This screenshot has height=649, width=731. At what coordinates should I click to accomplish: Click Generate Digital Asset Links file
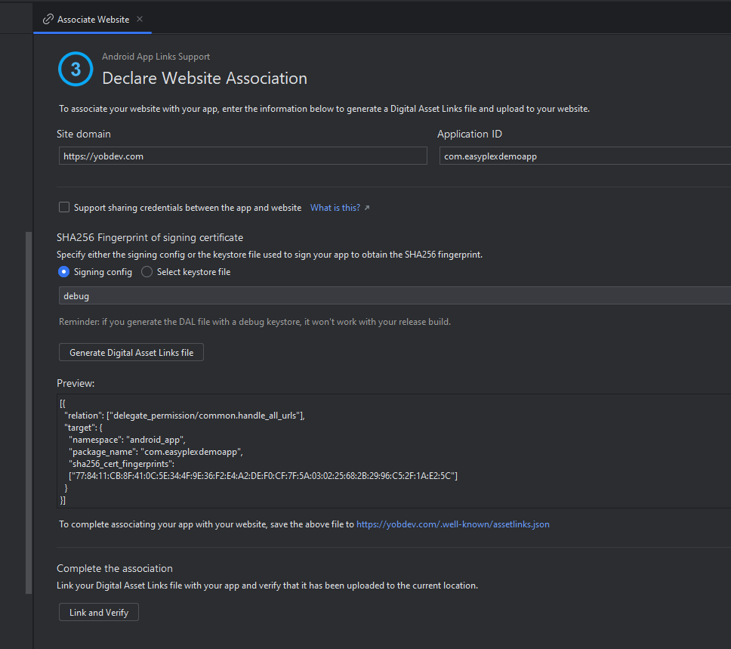point(131,351)
